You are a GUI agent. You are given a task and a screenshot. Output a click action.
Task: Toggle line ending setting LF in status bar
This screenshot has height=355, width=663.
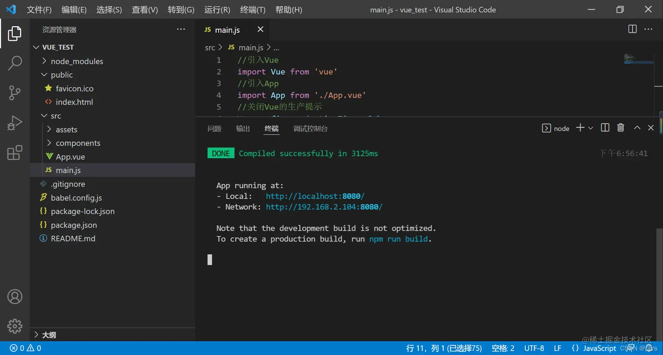pyautogui.click(x=556, y=348)
